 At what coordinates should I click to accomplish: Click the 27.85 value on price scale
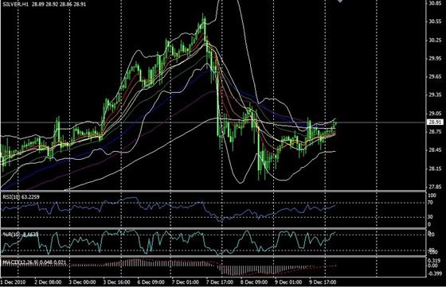[x=435, y=187]
